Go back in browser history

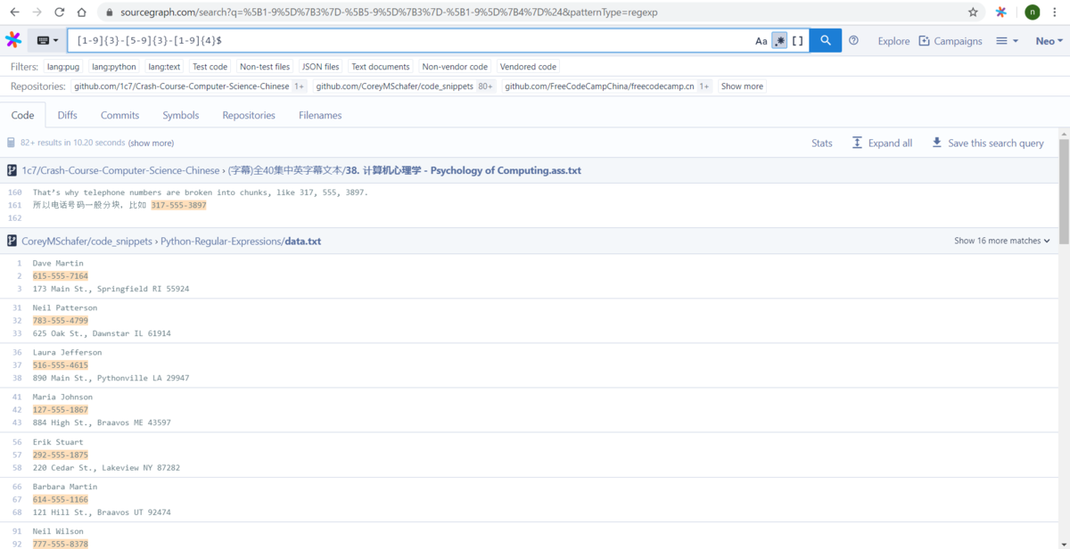click(14, 12)
